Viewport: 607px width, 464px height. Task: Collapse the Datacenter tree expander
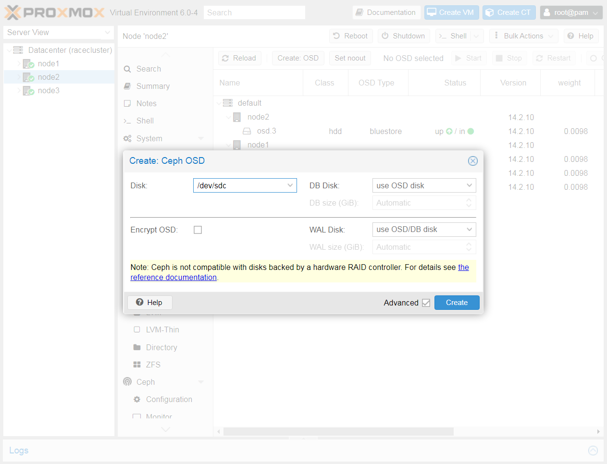9,50
